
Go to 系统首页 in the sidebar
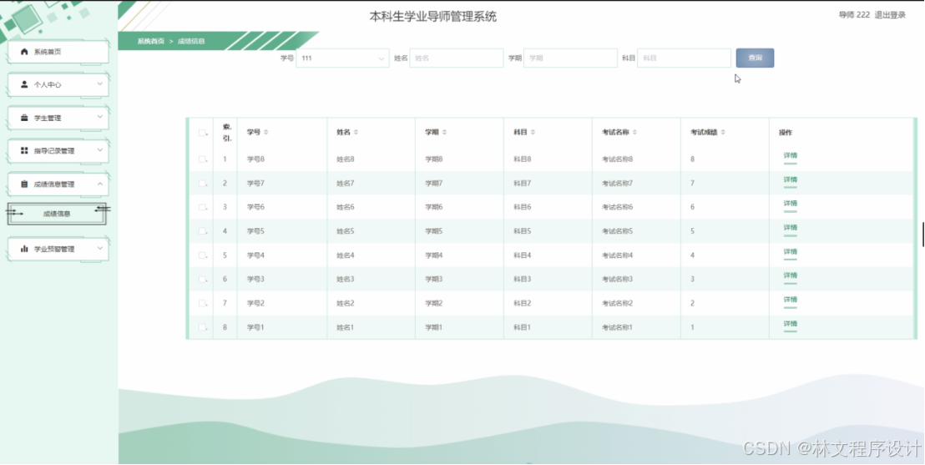tap(58, 52)
